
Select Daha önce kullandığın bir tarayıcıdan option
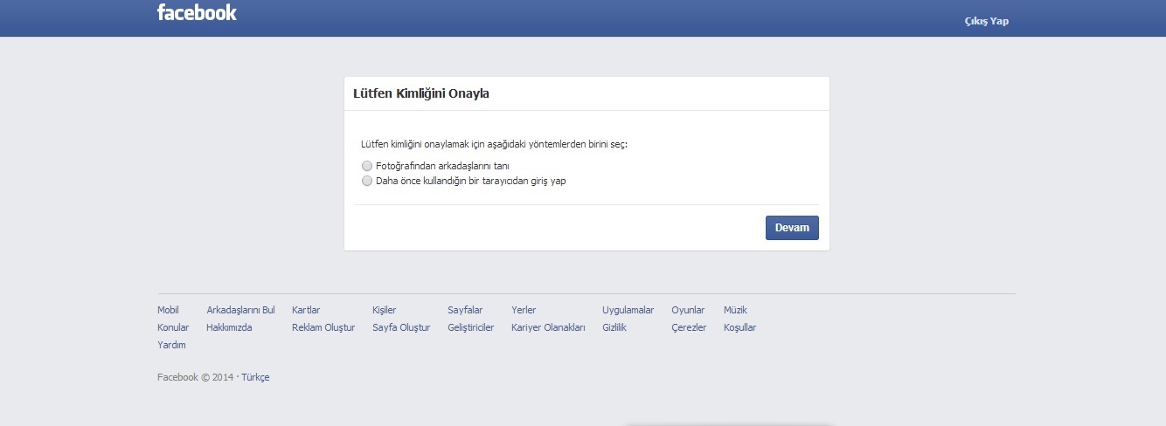pyautogui.click(x=367, y=181)
